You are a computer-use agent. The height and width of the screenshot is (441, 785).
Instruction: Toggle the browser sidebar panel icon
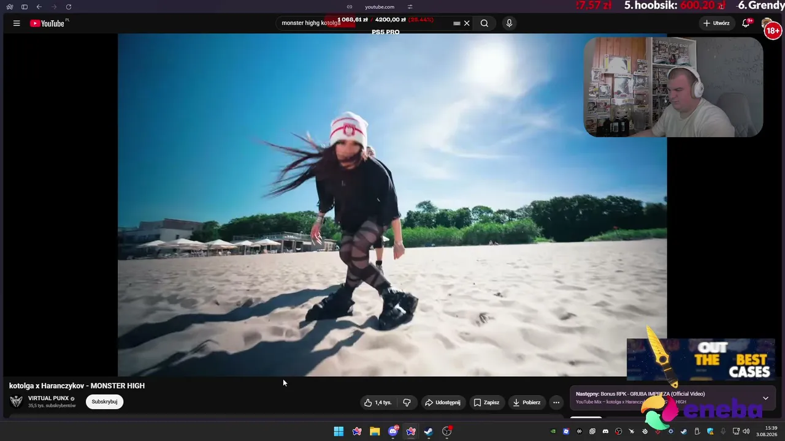(25, 7)
